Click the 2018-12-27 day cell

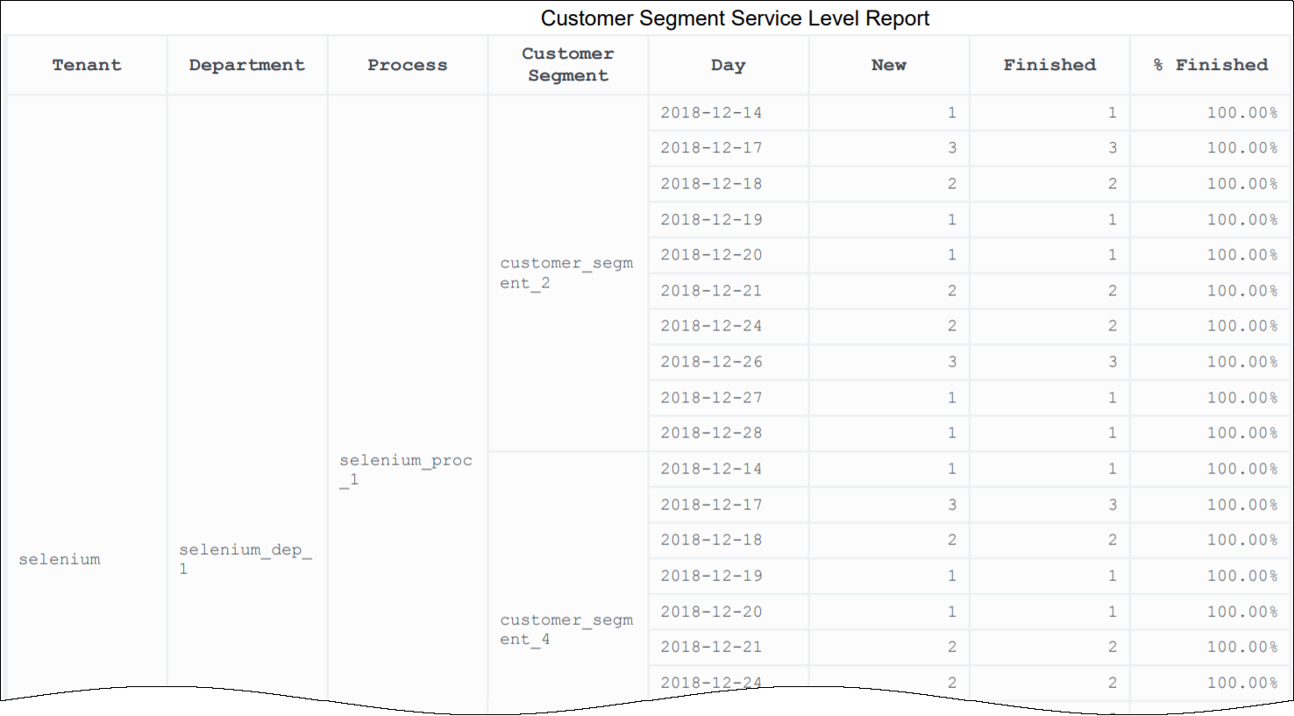click(711, 398)
